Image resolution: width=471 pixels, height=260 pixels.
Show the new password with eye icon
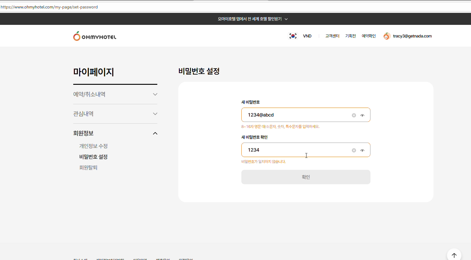(x=362, y=115)
